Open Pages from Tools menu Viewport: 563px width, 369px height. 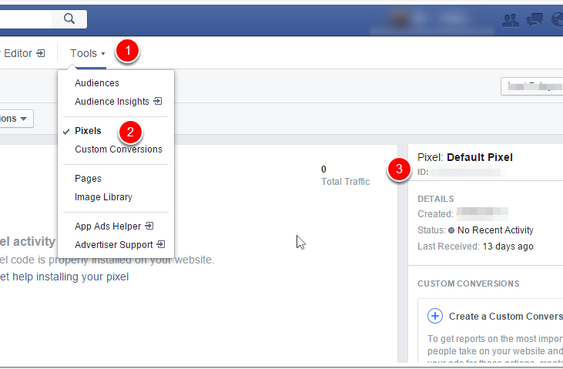[88, 179]
